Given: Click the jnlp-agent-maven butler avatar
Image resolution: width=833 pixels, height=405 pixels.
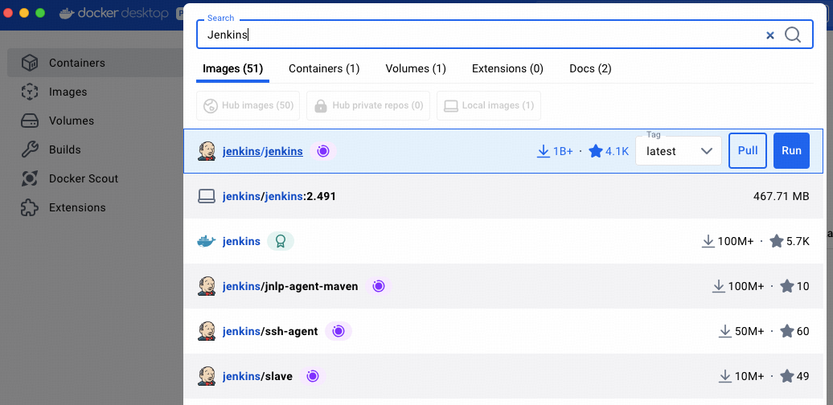Looking at the screenshot, I should coord(206,287).
